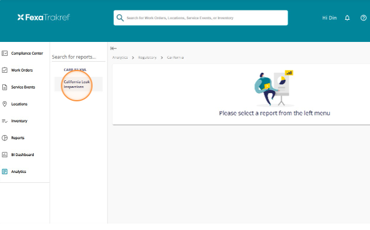370x230 pixels.
Task: Click the Search for reports field
Action: click(x=78, y=57)
